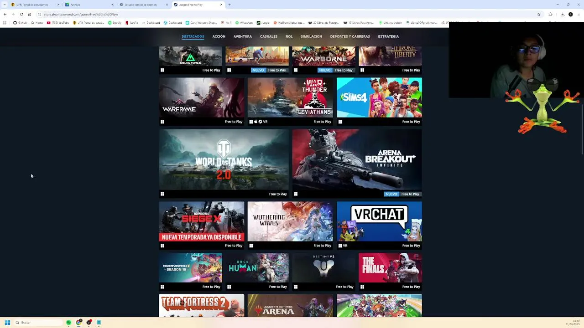Open the Destiny 2 game card
This screenshot has width=584, height=328.
point(323,272)
